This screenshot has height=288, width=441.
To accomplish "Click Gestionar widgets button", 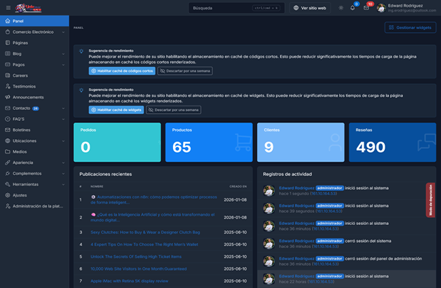I will (x=410, y=28).
